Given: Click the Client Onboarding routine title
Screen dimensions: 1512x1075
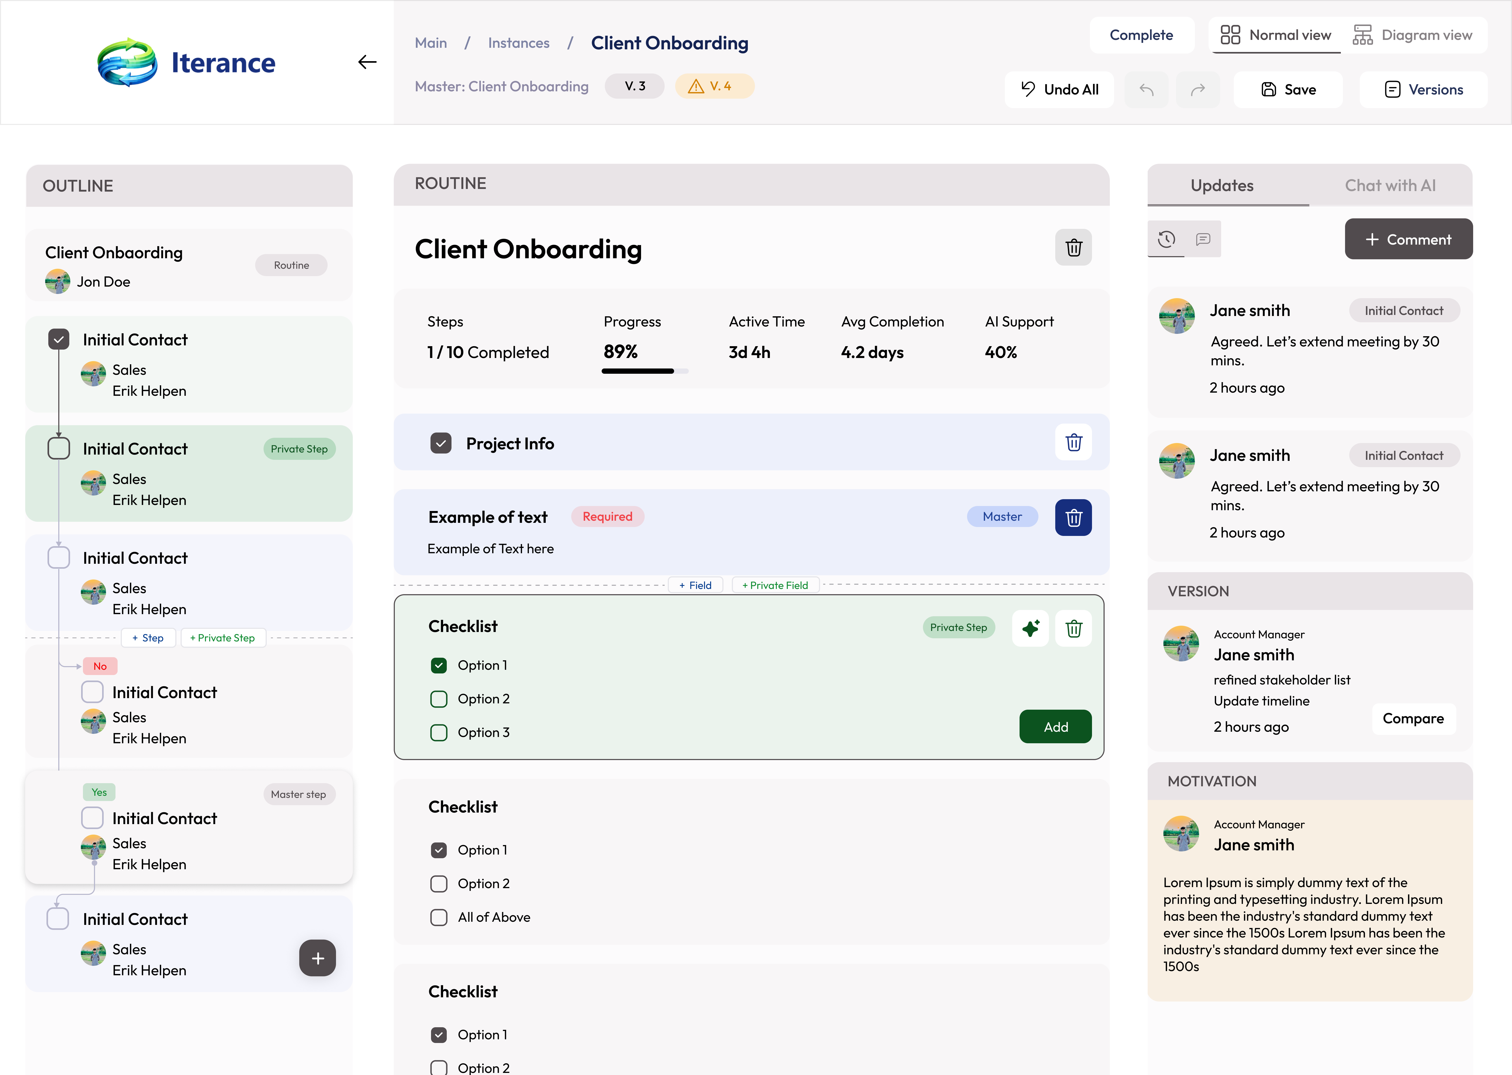Looking at the screenshot, I should tap(528, 250).
